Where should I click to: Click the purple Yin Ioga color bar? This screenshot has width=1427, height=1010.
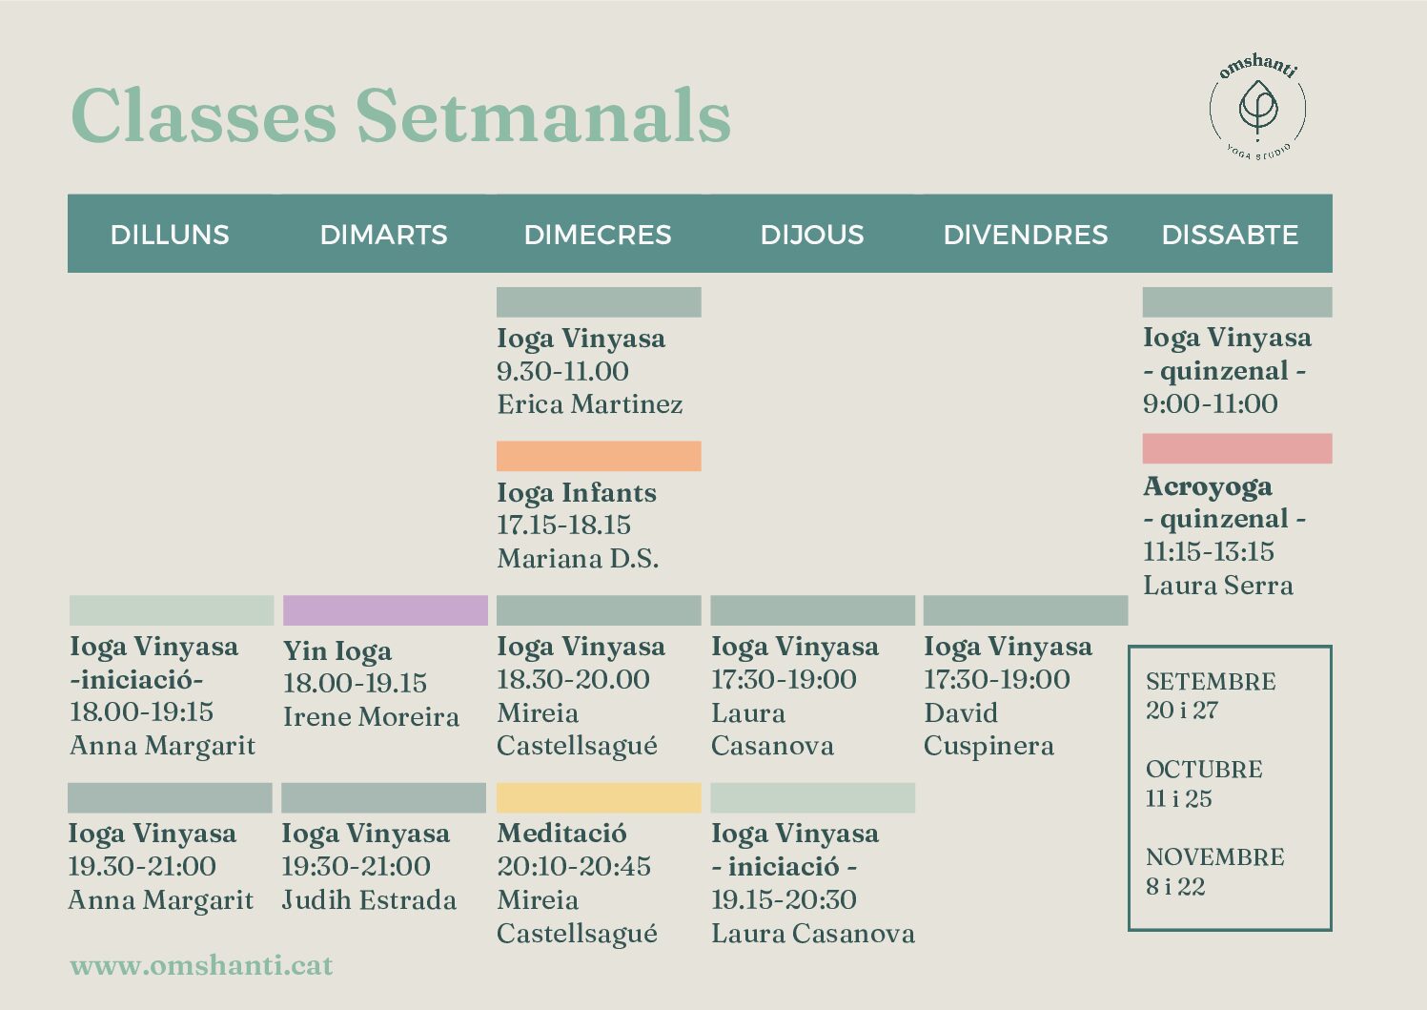tap(385, 610)
